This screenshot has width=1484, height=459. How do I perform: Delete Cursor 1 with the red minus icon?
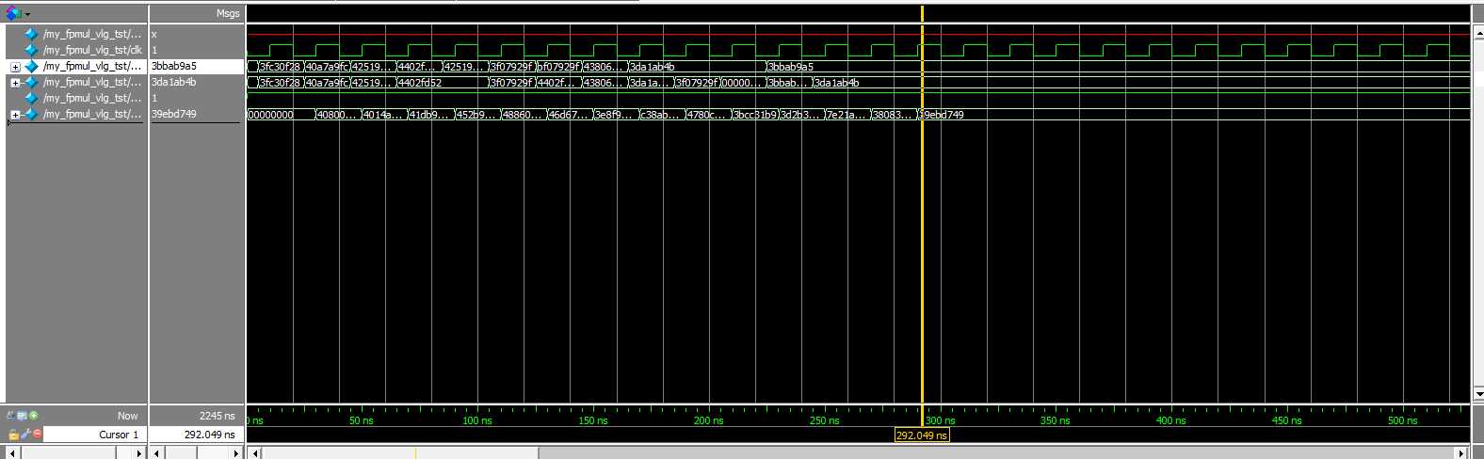(38, 435)
